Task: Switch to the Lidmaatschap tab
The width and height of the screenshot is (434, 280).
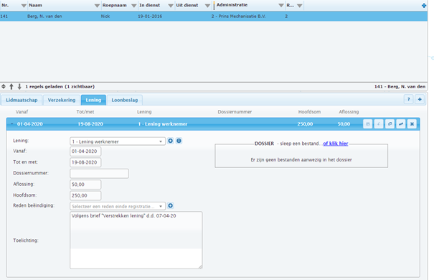Action: [x=22, y=100]
